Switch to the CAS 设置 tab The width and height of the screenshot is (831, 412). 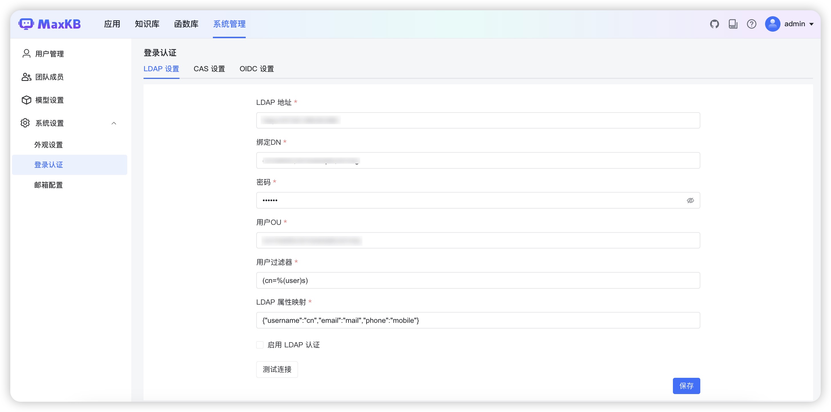click(209, 69)
